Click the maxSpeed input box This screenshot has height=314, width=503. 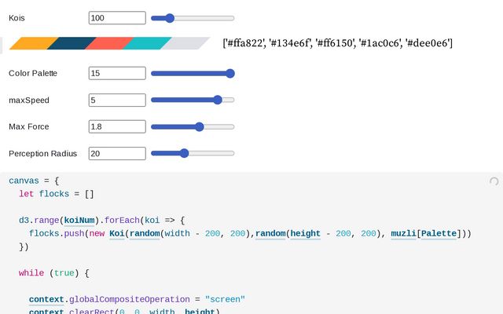click(x=117, y=100)
